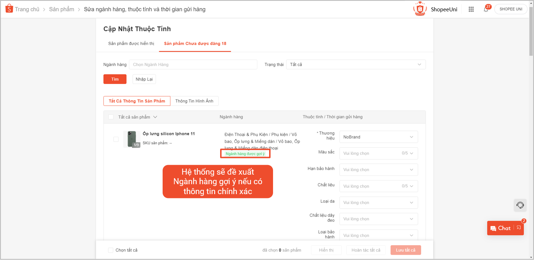Click the iPhone 11 case product thumbnail
The width and height of the screenshot is (534, 260).
(x=131, y=139)
